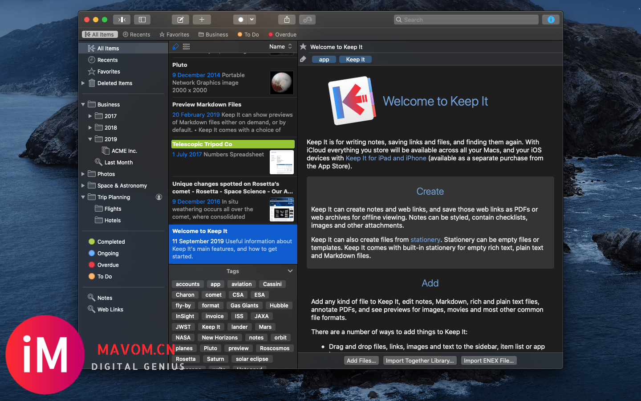Collapse the sidebar with the toolbar toggle
The image size is (641, 401).
[x=122, y=20]
